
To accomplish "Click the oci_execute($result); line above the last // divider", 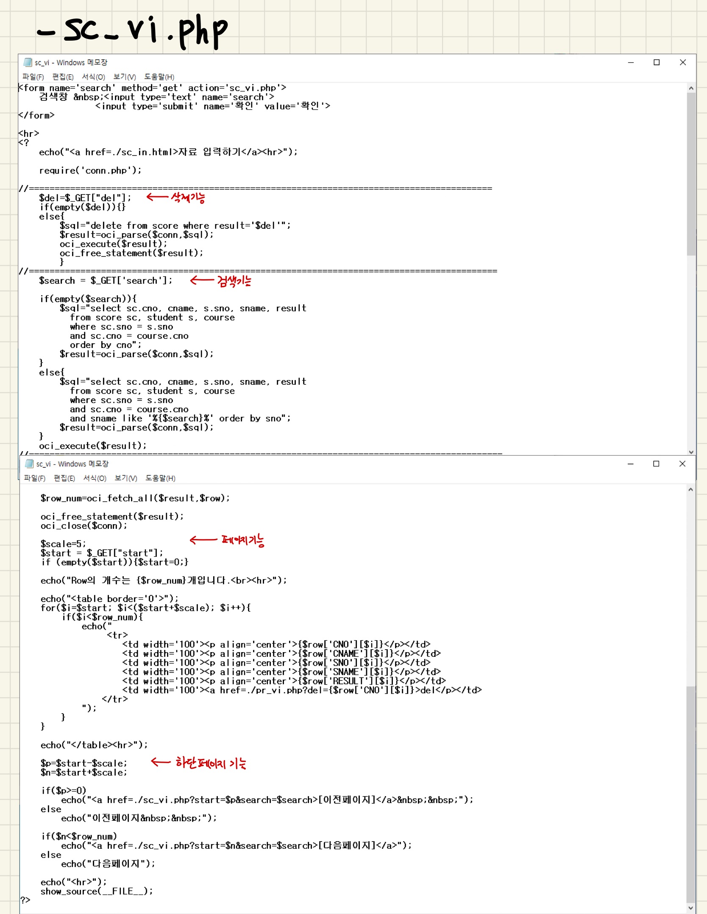I will pos(93,446).
